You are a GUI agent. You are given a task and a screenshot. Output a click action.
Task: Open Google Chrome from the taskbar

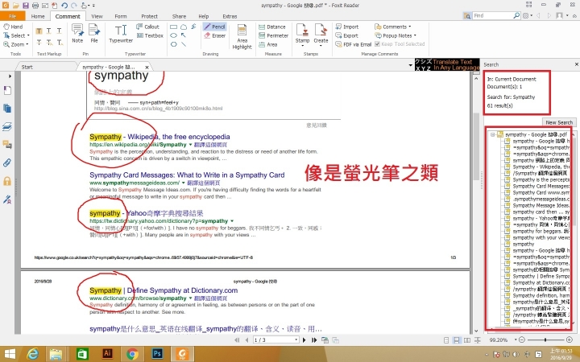coord(132,354)
